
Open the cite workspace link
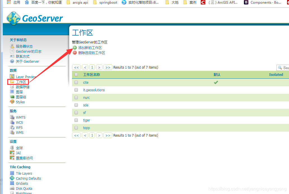coord(86,82)
